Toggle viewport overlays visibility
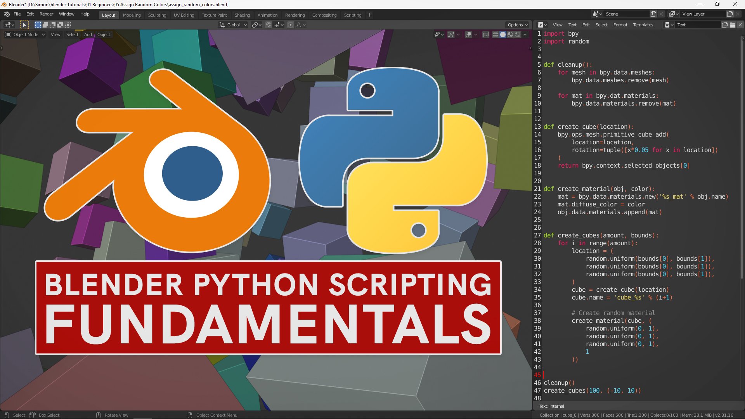This screenshot has width=745, height=419. click(468, 34)
